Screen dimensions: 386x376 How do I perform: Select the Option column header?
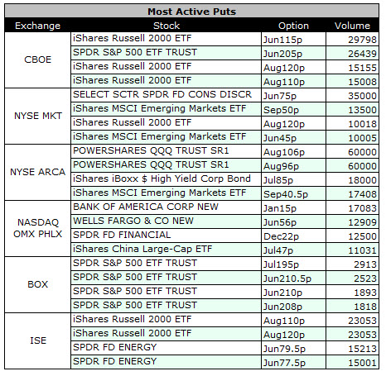pyautogui.click(x=293, y=26)
